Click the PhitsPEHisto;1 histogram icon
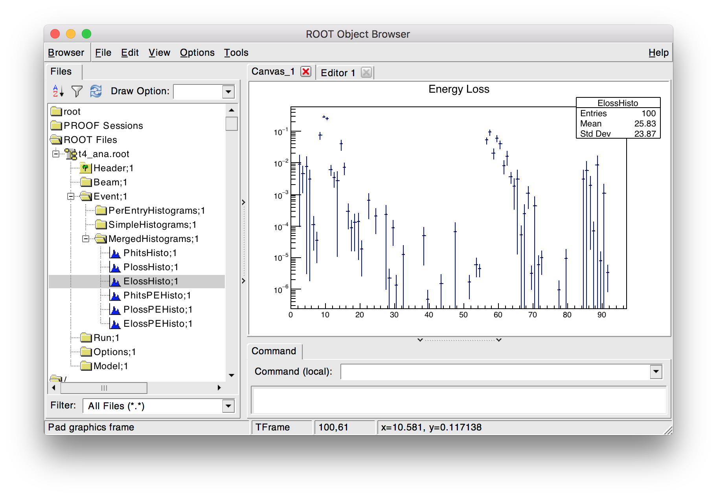Screen dimensions: 717x498 (115, 296)
